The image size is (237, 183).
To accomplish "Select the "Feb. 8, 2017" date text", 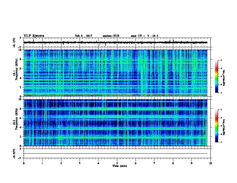I will click(83, 36).
